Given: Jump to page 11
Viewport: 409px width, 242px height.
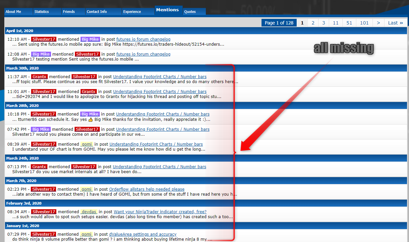Looking at the screenshot, I should [336, 23].
